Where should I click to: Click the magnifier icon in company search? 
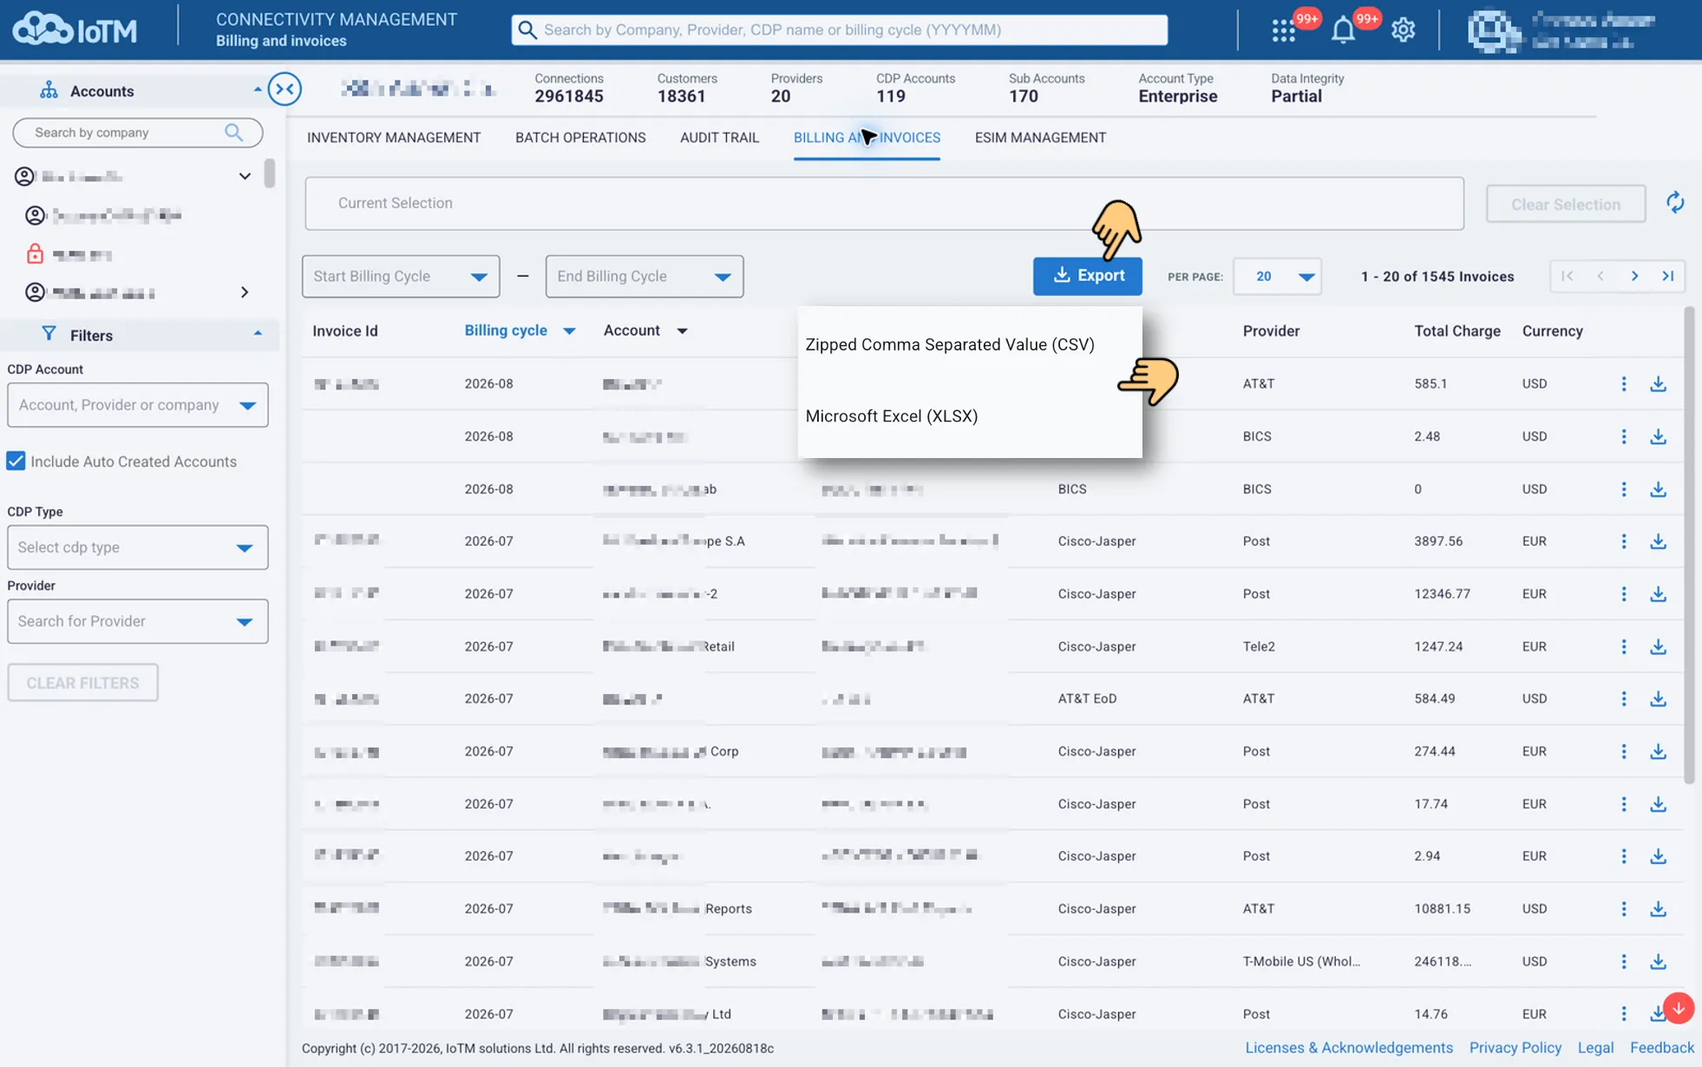233,133
